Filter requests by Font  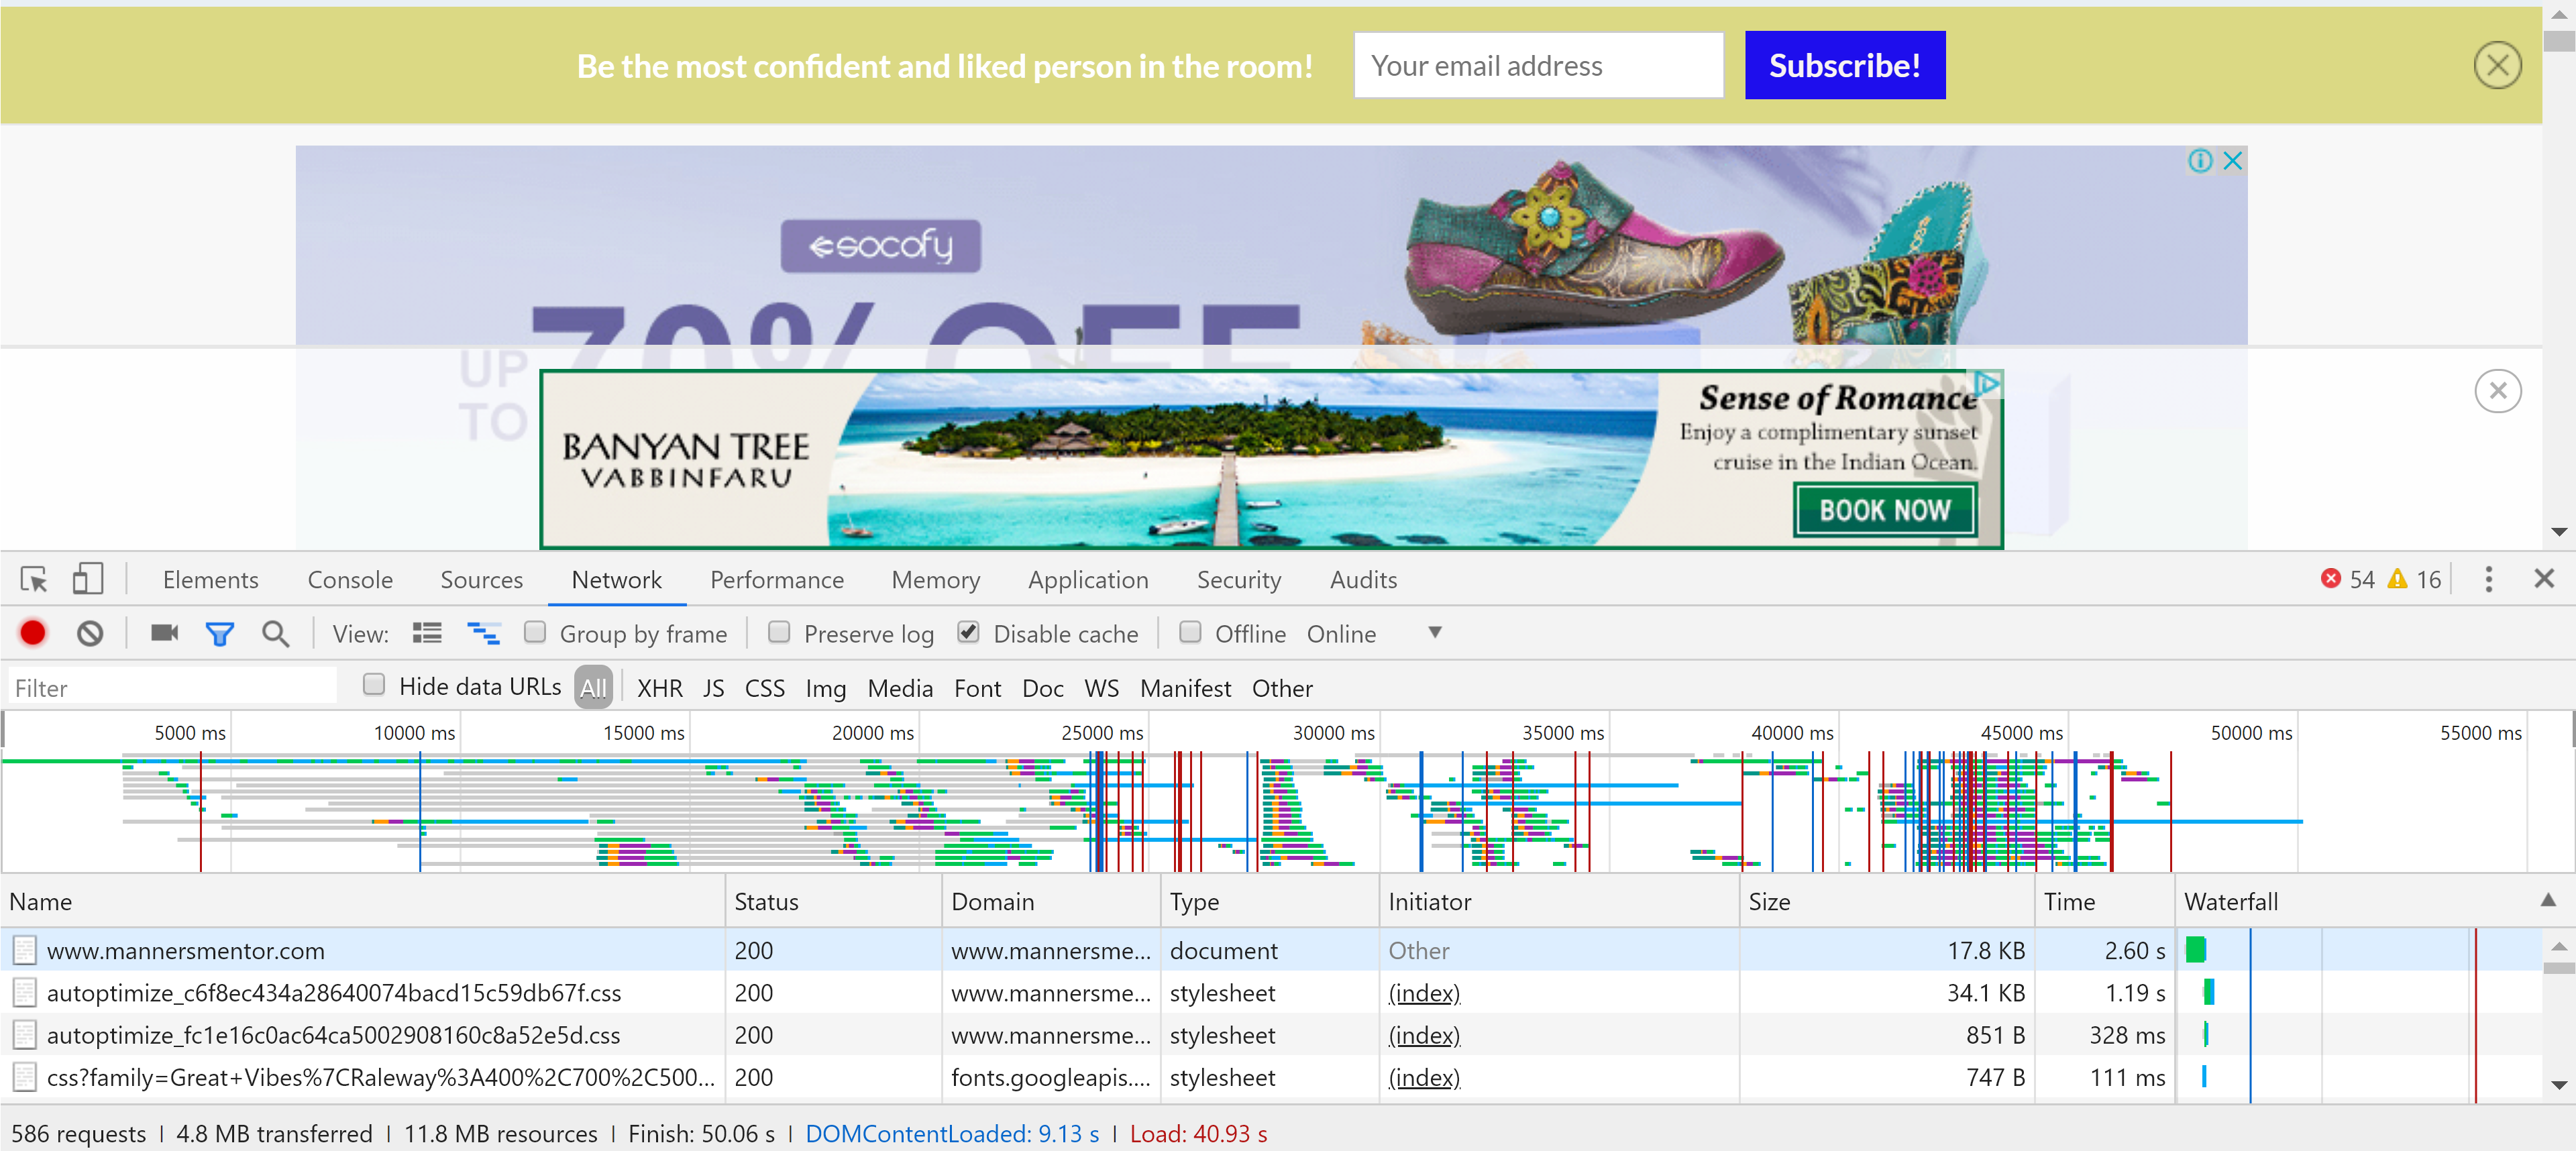click(x=977, y=688)
